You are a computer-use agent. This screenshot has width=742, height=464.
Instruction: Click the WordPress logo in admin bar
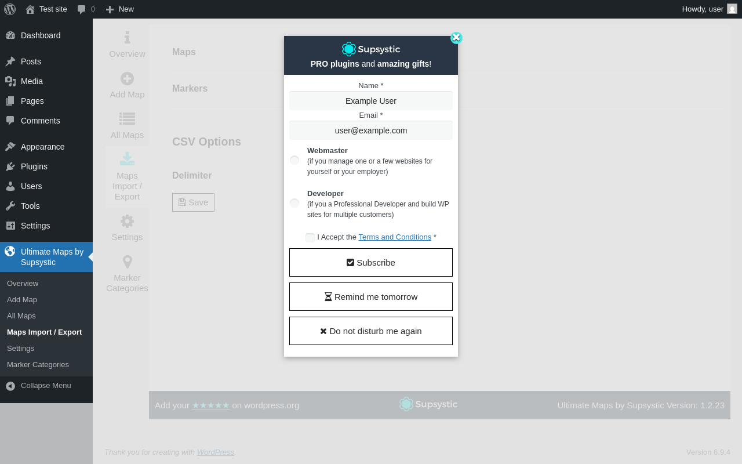pos(10,9)
